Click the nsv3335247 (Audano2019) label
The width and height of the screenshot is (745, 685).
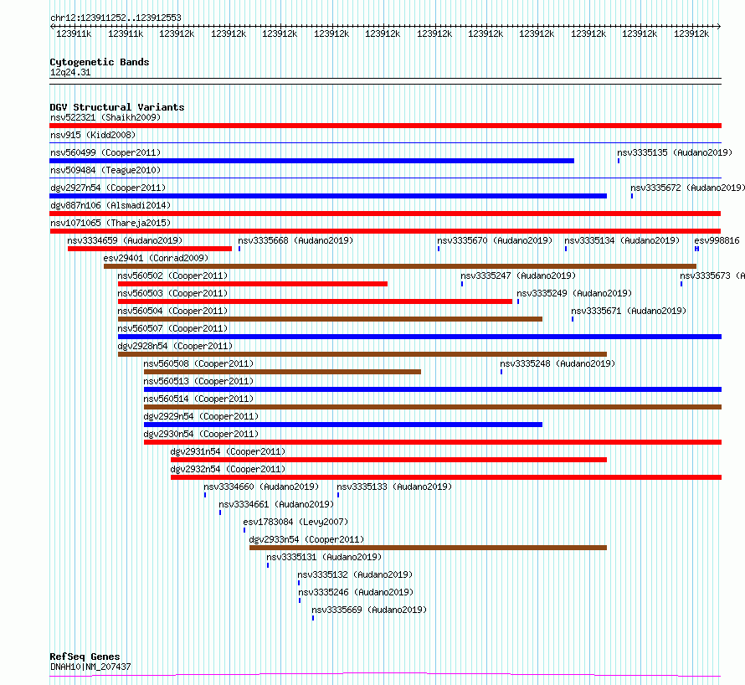[x=518, y=276]
